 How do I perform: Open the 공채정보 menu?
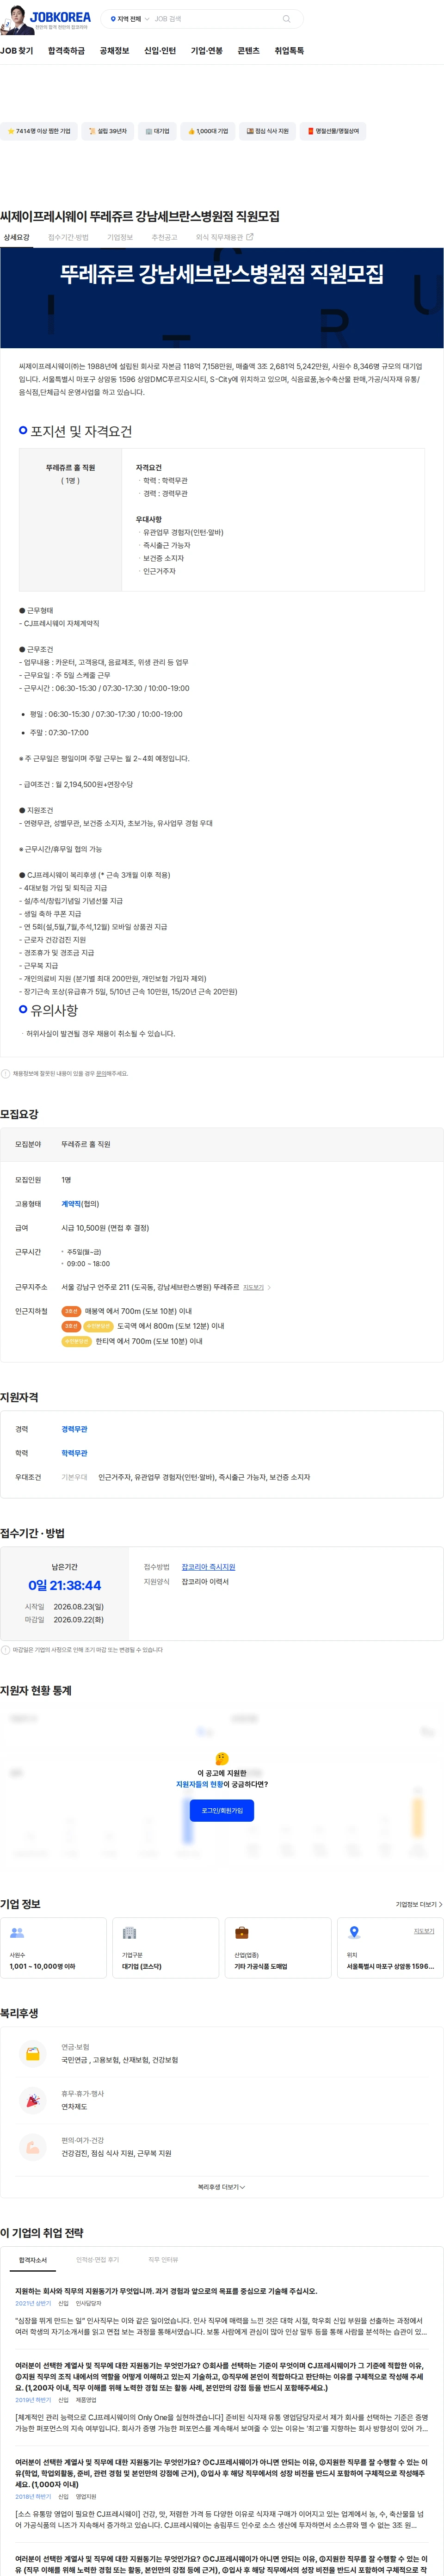[x=114, y=51]
